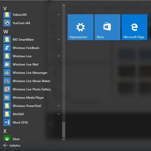Open Word 2016 via its icon
The width and height of the screenshot is (151, 151).
(7, 122)
